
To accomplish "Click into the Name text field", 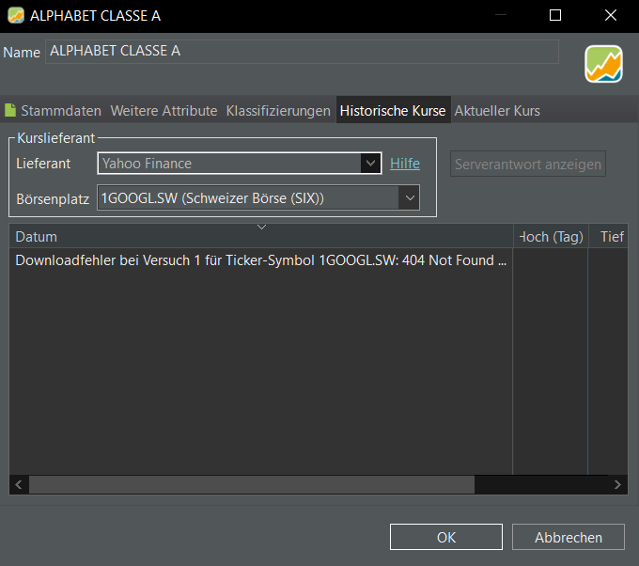I will coord(301,52).
